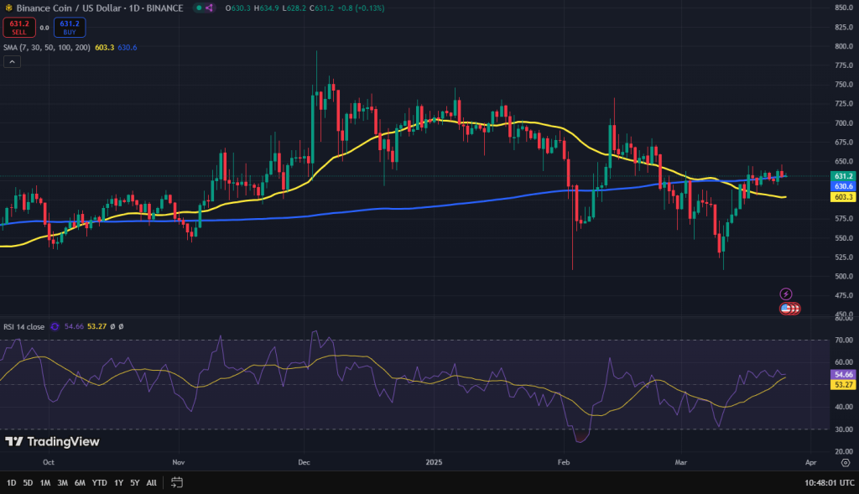The image size is (859, 494).
Task: Set the range to YTD
Action: pos(99,483)
